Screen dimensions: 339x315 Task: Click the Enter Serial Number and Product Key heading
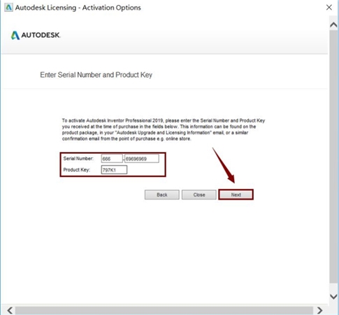pos(96,75)
